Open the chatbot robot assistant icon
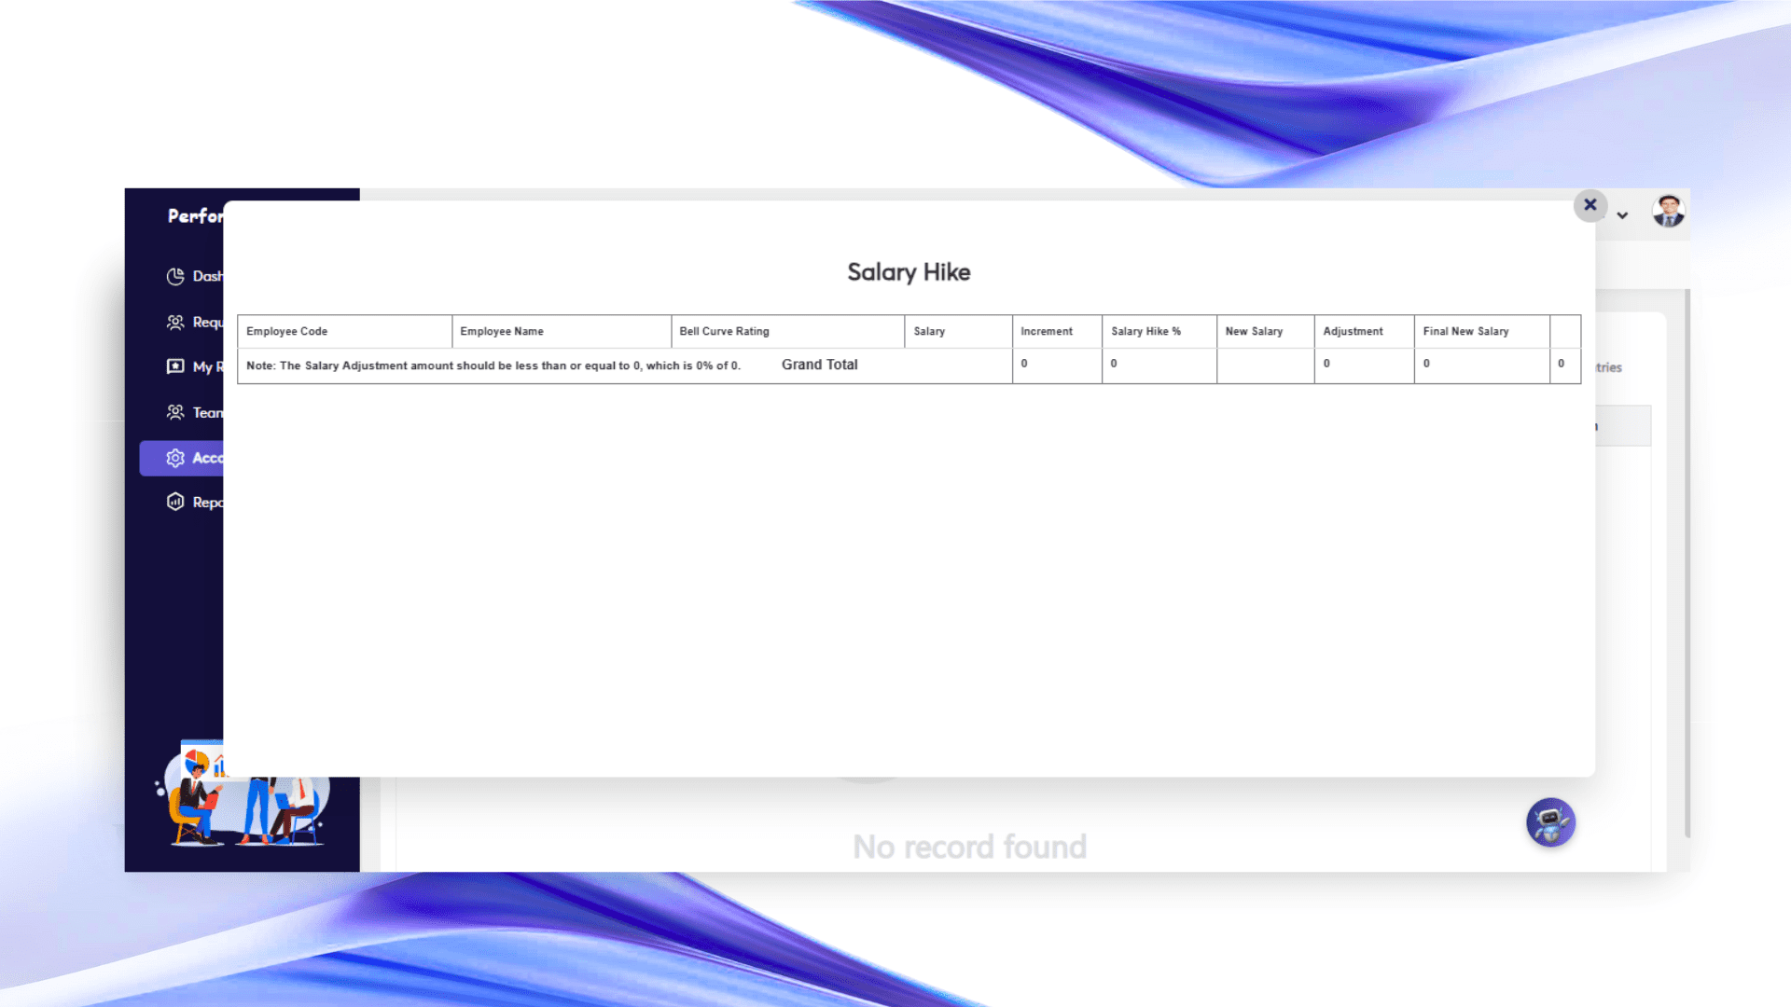This screenshot has height=1007, width=1791. (1550, 822)
